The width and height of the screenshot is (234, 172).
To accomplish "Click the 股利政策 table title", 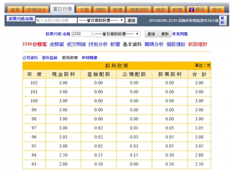I will click(x=117, y=66).
